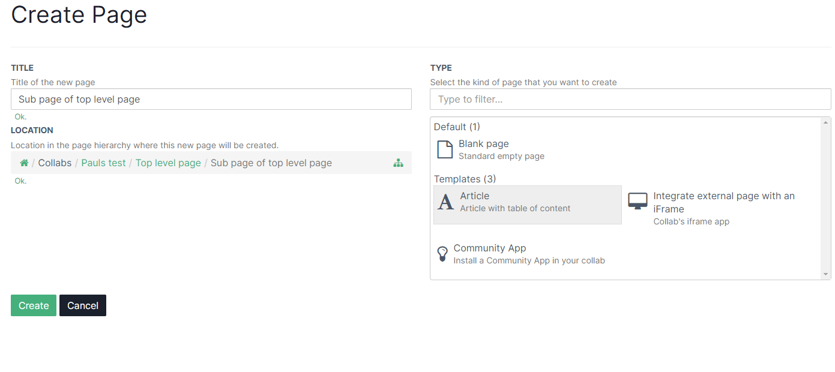Select the 'Blank page' title text
The image size is (835, 372).
483,144
